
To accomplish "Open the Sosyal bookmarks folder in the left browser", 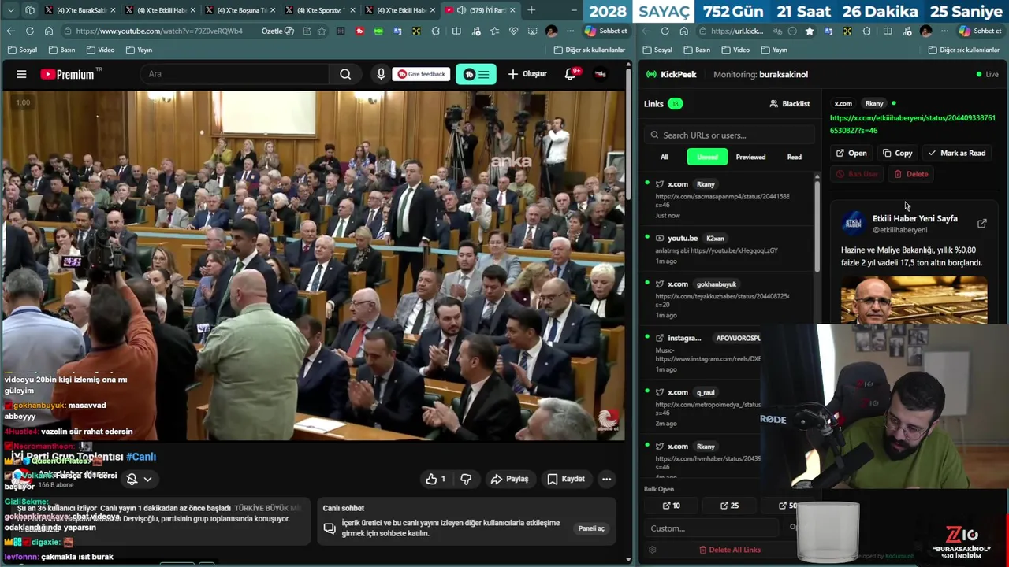I will tap(22, 50).
